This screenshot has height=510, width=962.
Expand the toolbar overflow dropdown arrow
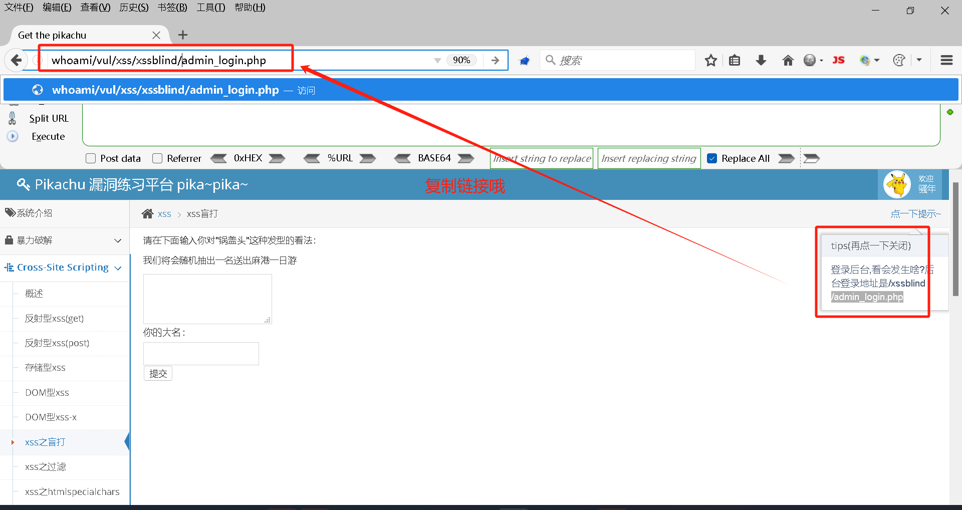point(919,60)
